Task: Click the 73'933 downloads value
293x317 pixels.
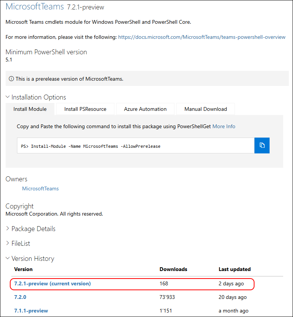Action: [x=167, y=297]
